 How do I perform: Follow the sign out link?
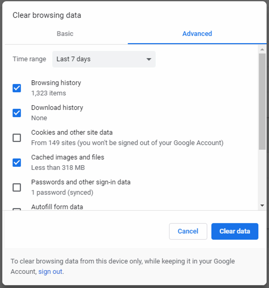[x=50, y=272]
